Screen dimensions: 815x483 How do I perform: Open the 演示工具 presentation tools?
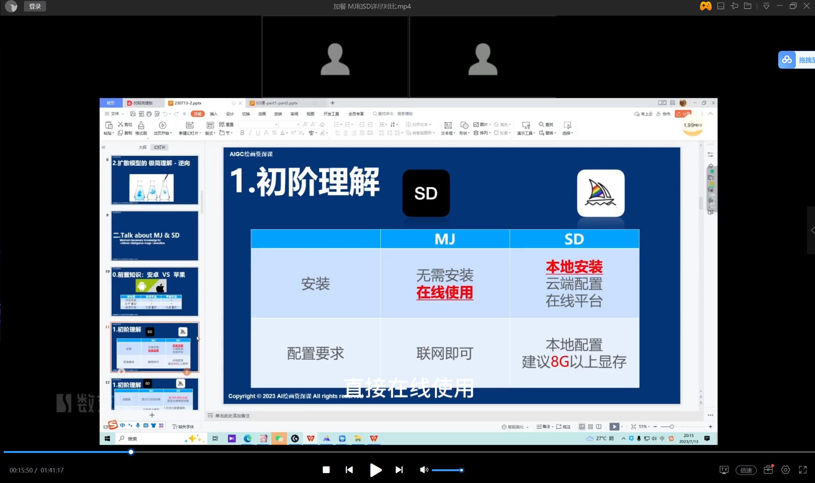[526, 128]
